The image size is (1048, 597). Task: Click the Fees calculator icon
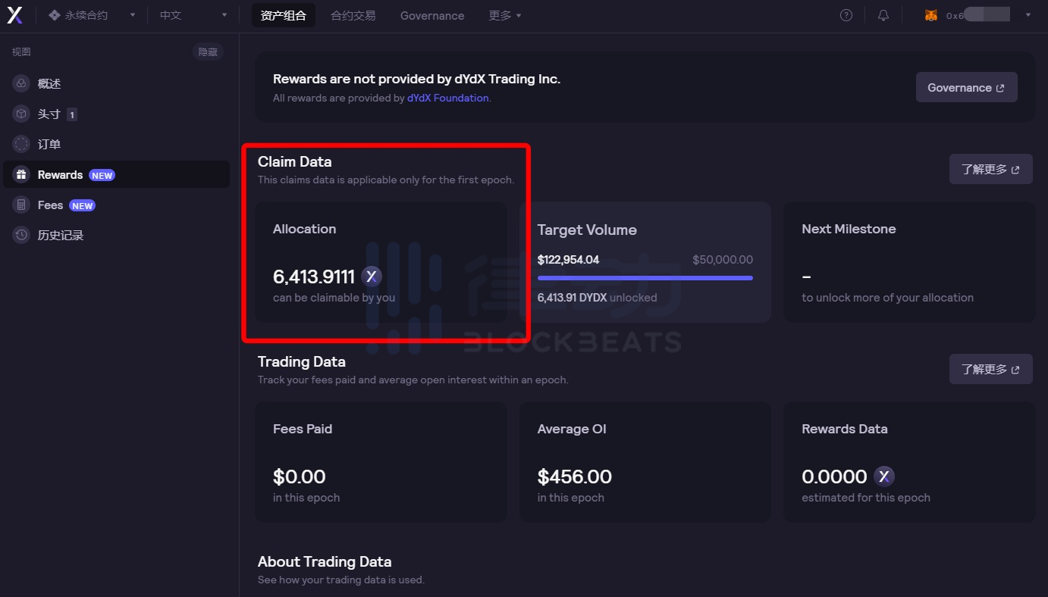click(21, 205)
